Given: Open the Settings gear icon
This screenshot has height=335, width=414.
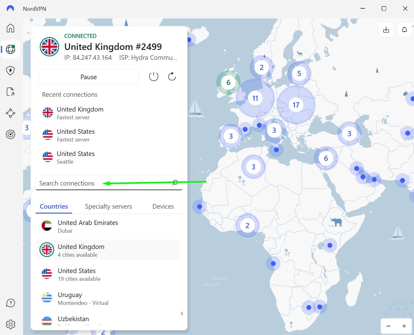Looking at the screenshot, I should [x=10, y=324].
